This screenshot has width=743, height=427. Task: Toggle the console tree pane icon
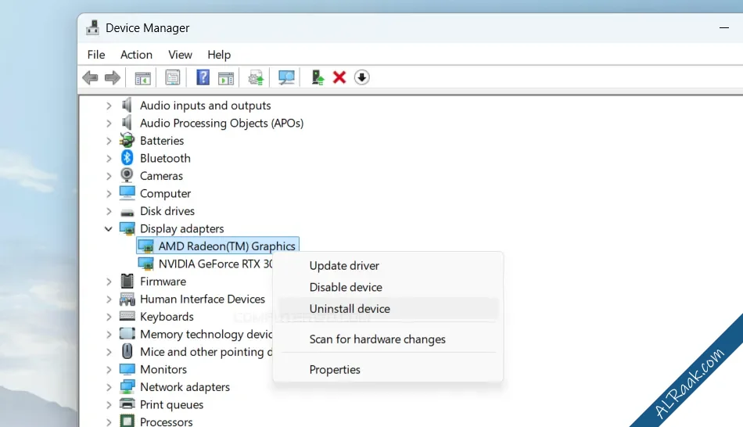[142, 77]
